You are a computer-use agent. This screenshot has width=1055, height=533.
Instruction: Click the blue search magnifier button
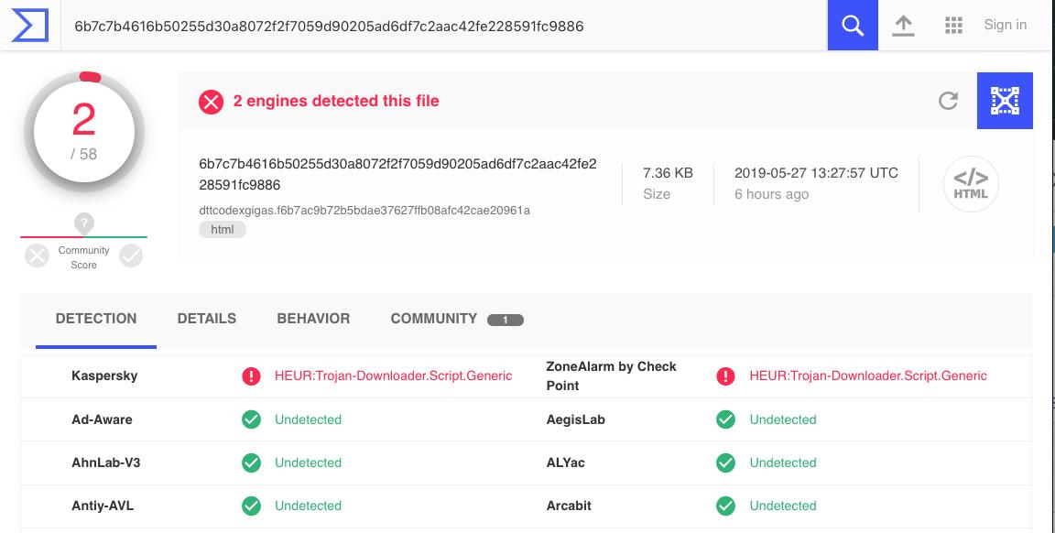point(853,25)
